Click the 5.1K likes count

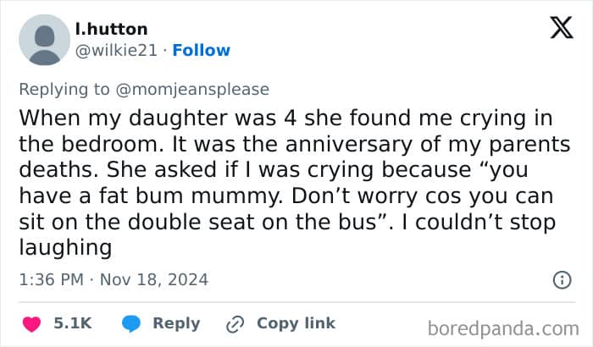click(x=73, y=323)
